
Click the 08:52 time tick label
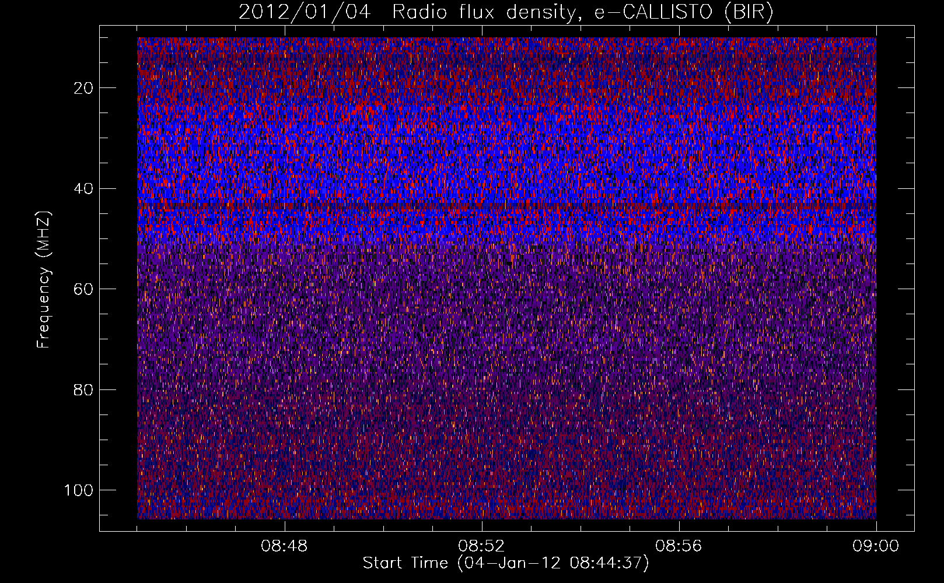pyautogui.click(x=481, y=546)
